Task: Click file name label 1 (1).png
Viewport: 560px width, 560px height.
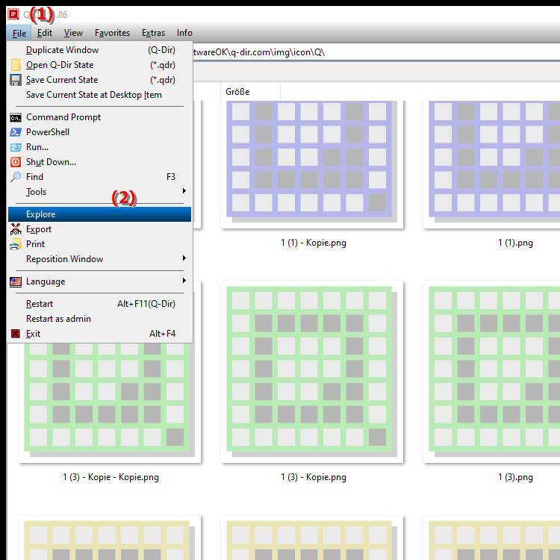Action: coord(515,243)
